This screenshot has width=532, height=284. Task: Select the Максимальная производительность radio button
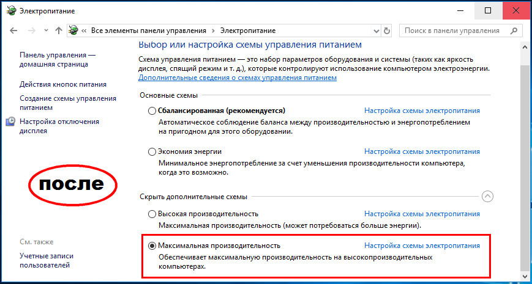click(152, 246)
